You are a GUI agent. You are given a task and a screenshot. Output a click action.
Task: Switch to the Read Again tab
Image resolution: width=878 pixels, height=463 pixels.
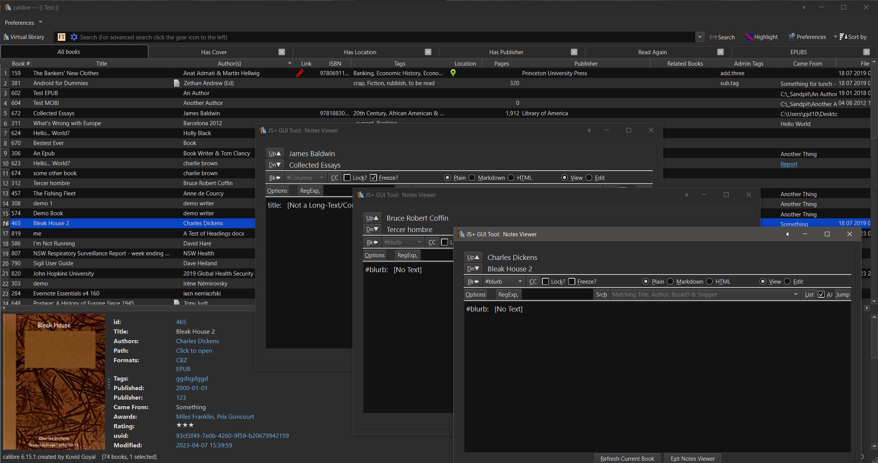tap(652, 52)
